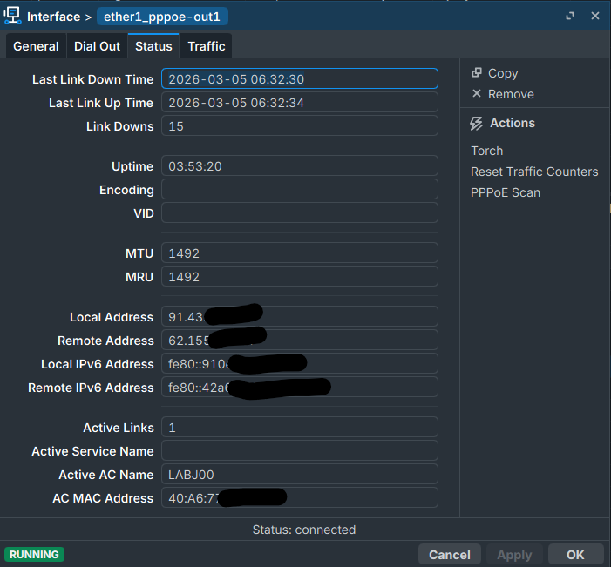The width and height of the screenshot is (611, 567).
Task: Click the Uptime value field
Action: 299,166
